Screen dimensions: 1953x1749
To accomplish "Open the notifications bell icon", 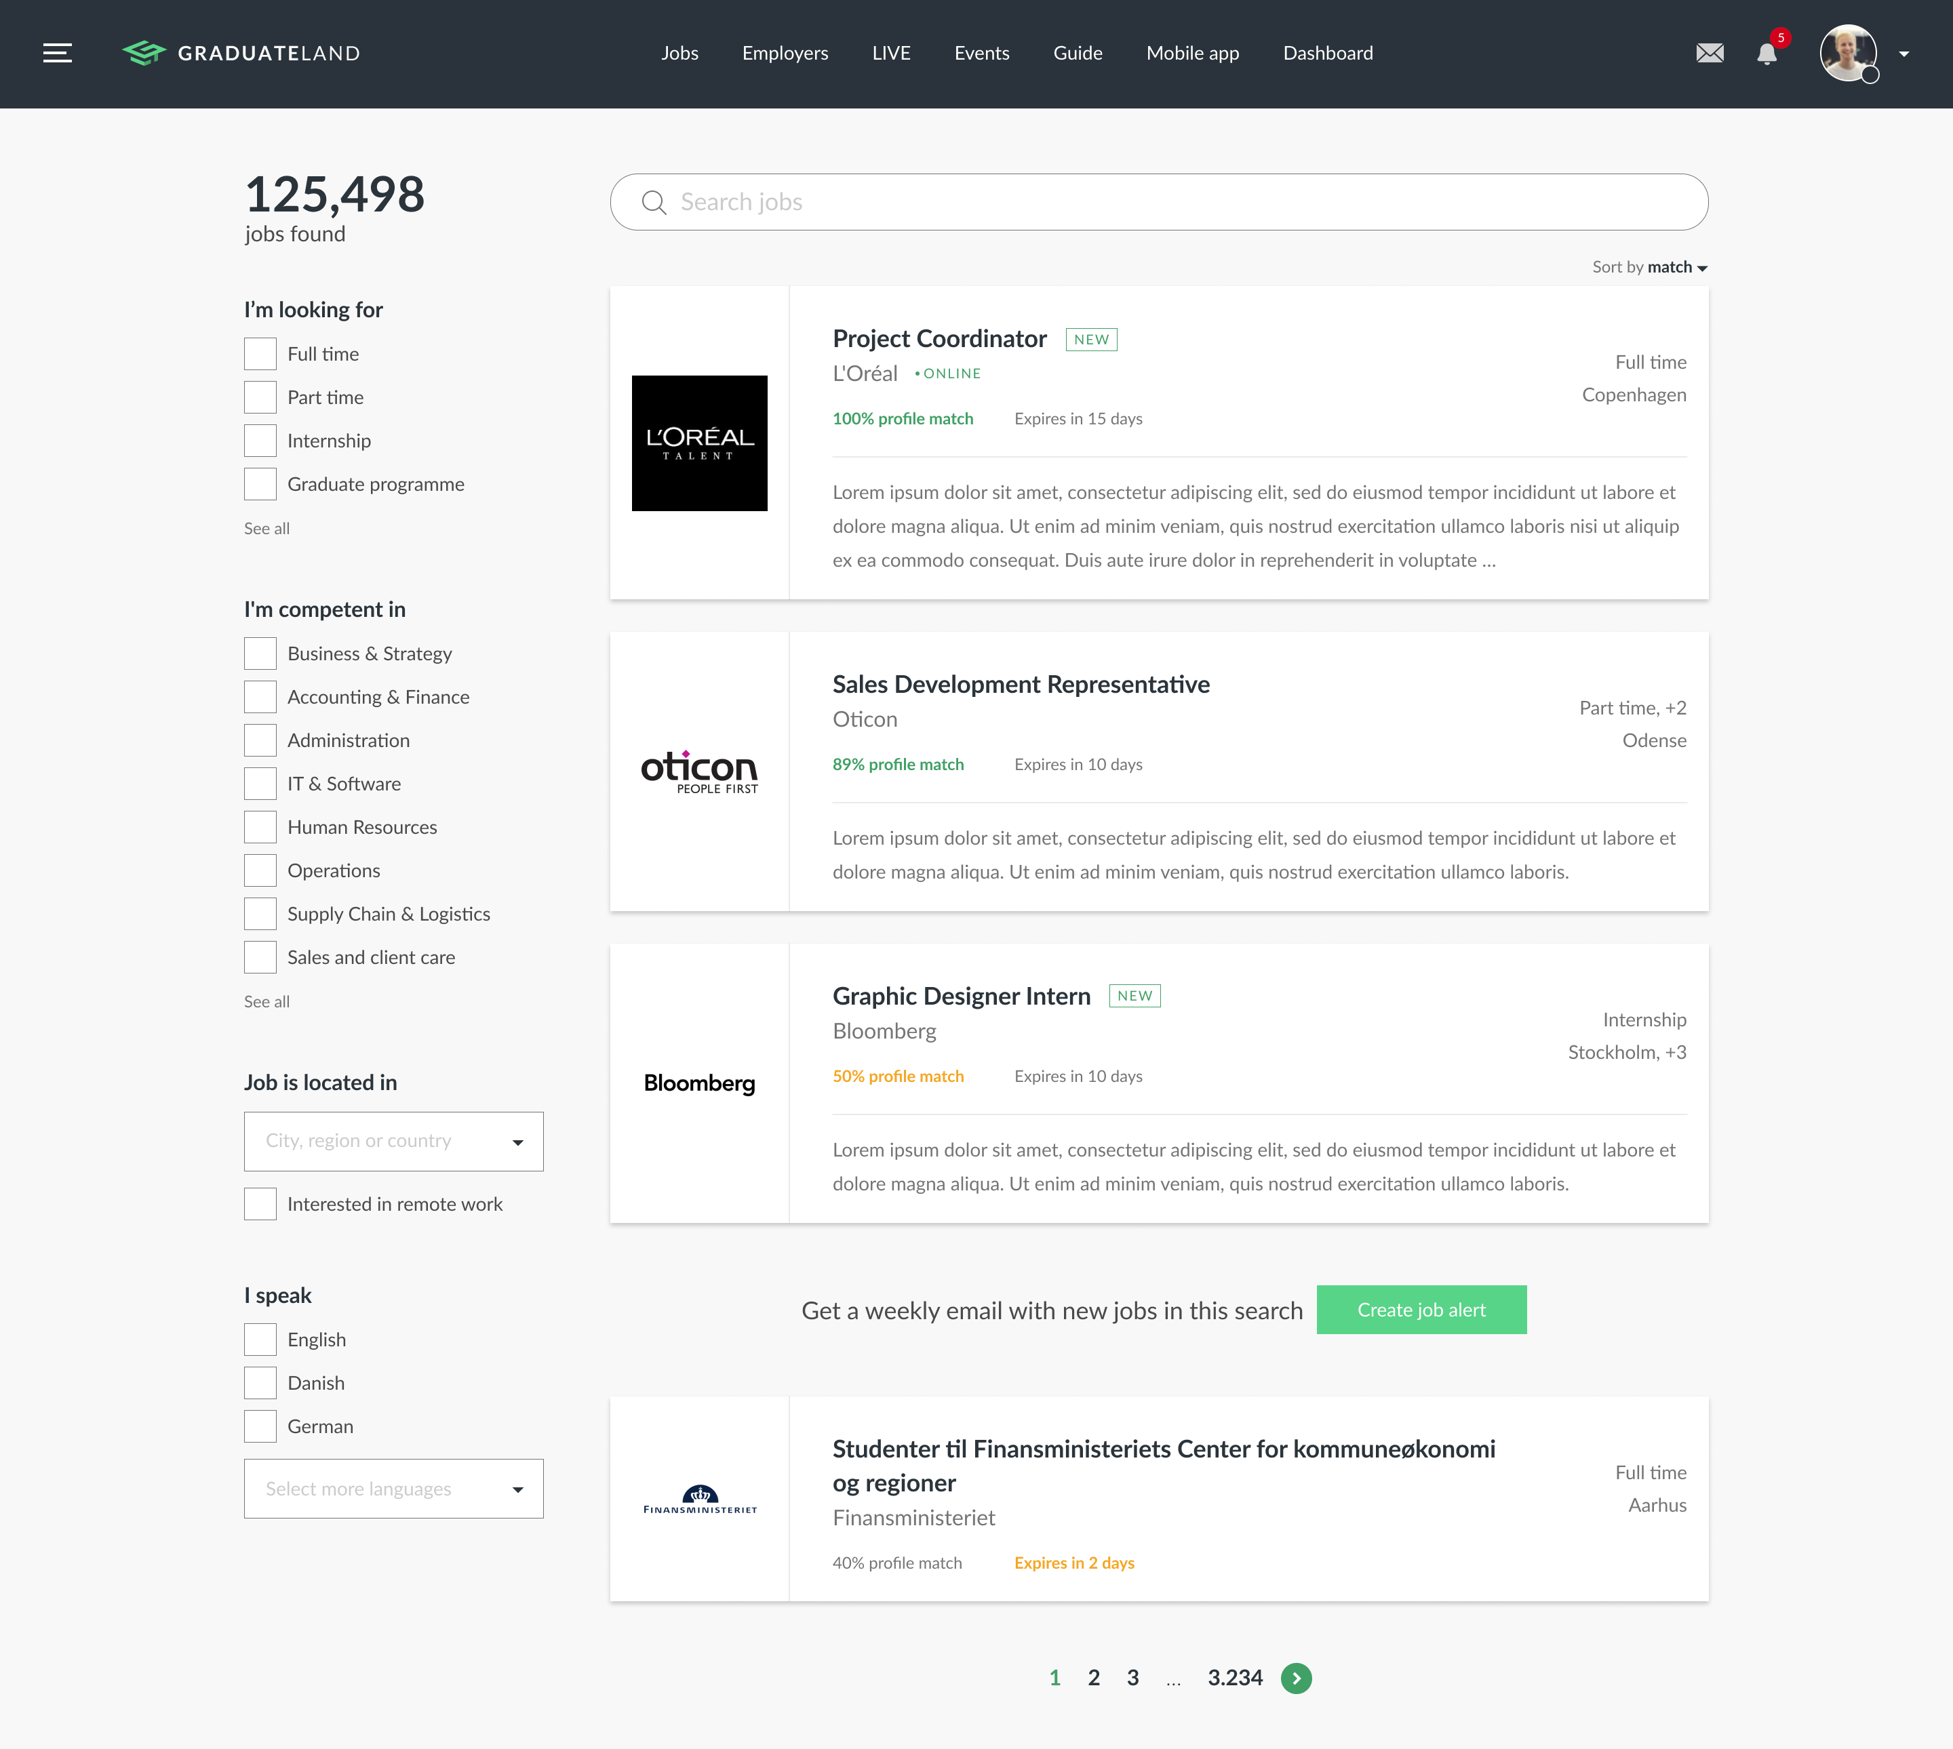I will [x=1767, y=54].
